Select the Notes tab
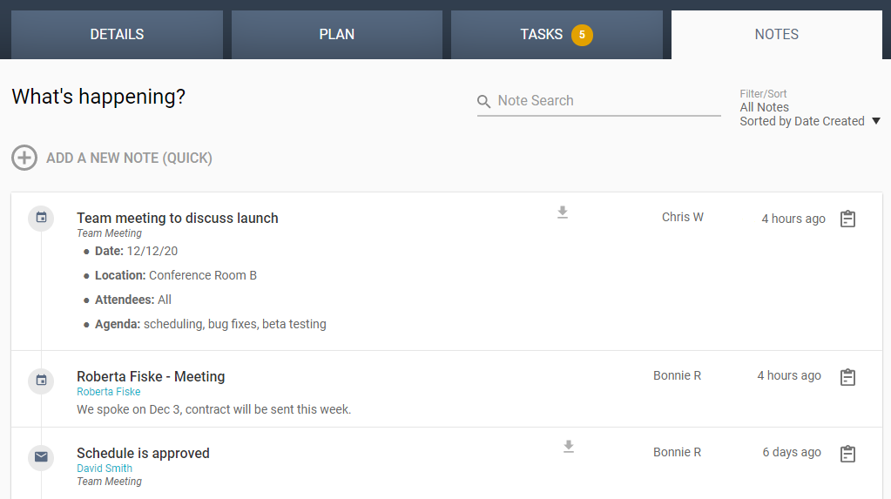 coord(776,35)
